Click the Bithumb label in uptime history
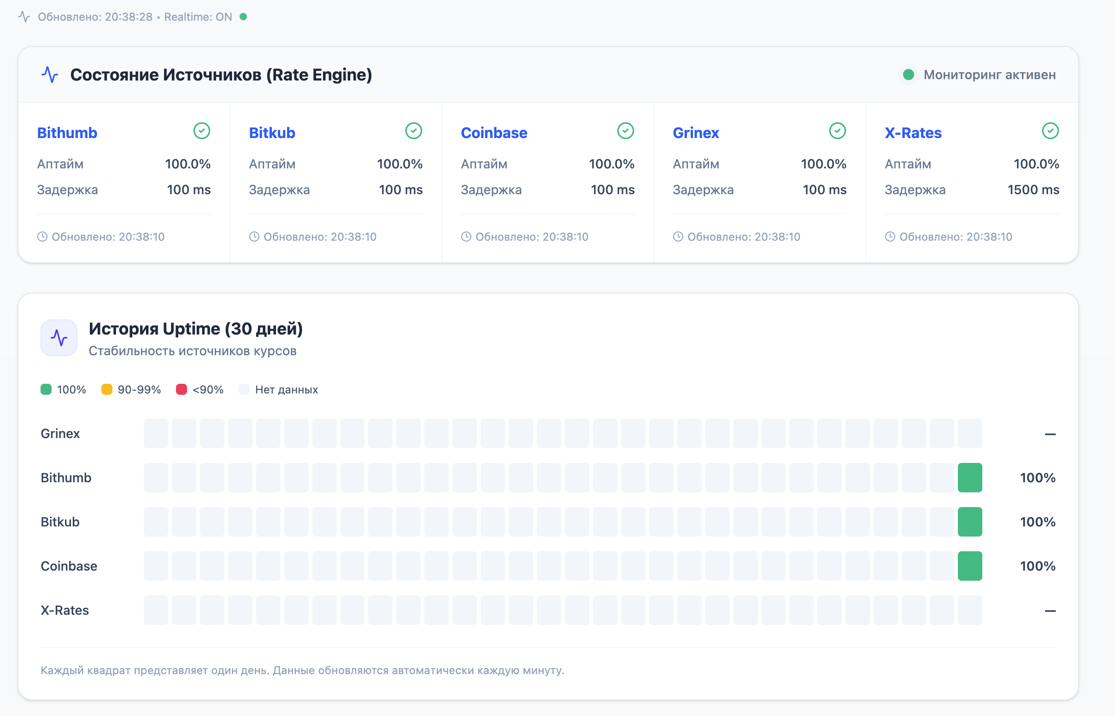The height and width of the screenshot is (716, 1115). tap(65, 478)
